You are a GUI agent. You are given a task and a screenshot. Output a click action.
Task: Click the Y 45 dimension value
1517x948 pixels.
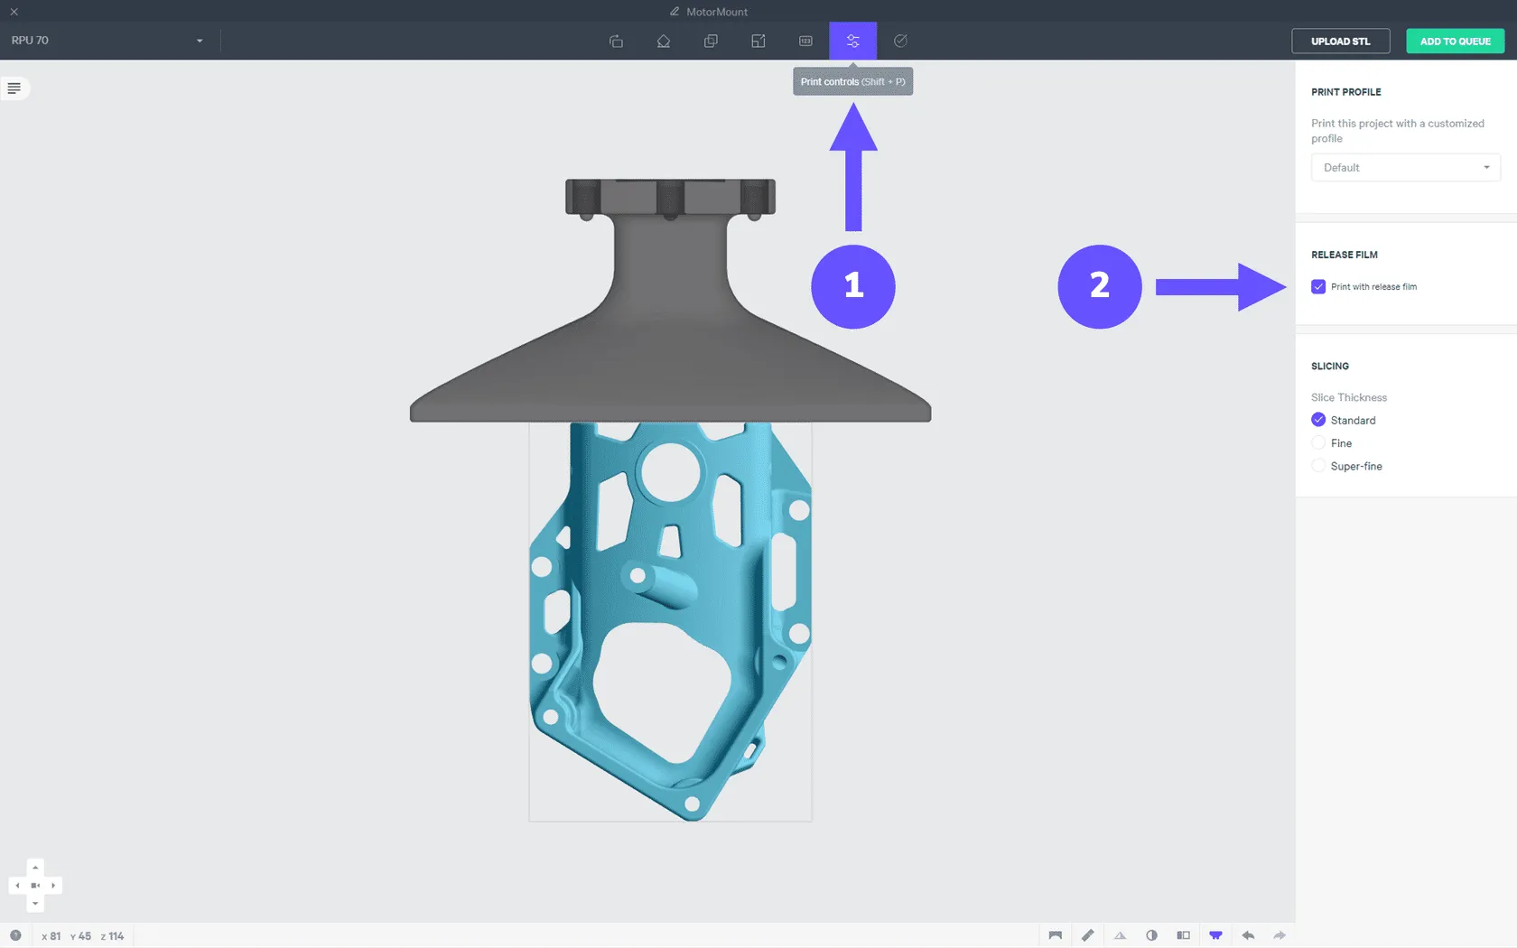[80, 936]
